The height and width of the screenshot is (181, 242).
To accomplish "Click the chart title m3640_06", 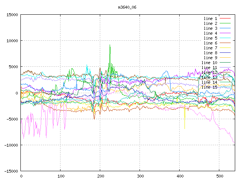I will pos(127,7).
